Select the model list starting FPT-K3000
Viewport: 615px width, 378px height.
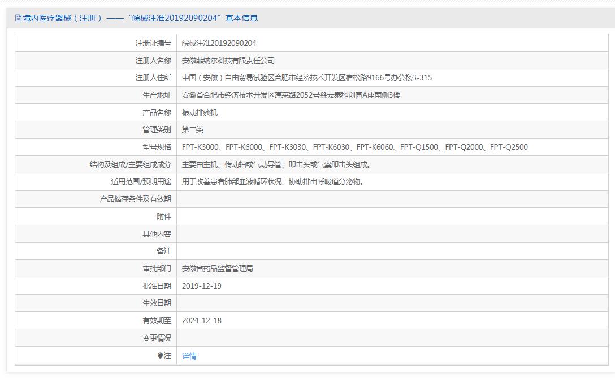point(355,147)
